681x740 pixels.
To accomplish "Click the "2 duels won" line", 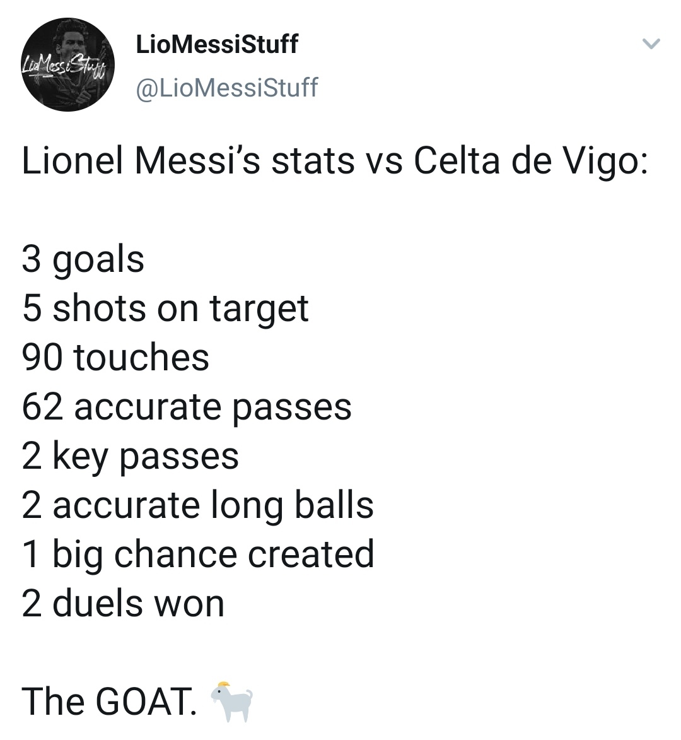I will click(x=122, y=604).
